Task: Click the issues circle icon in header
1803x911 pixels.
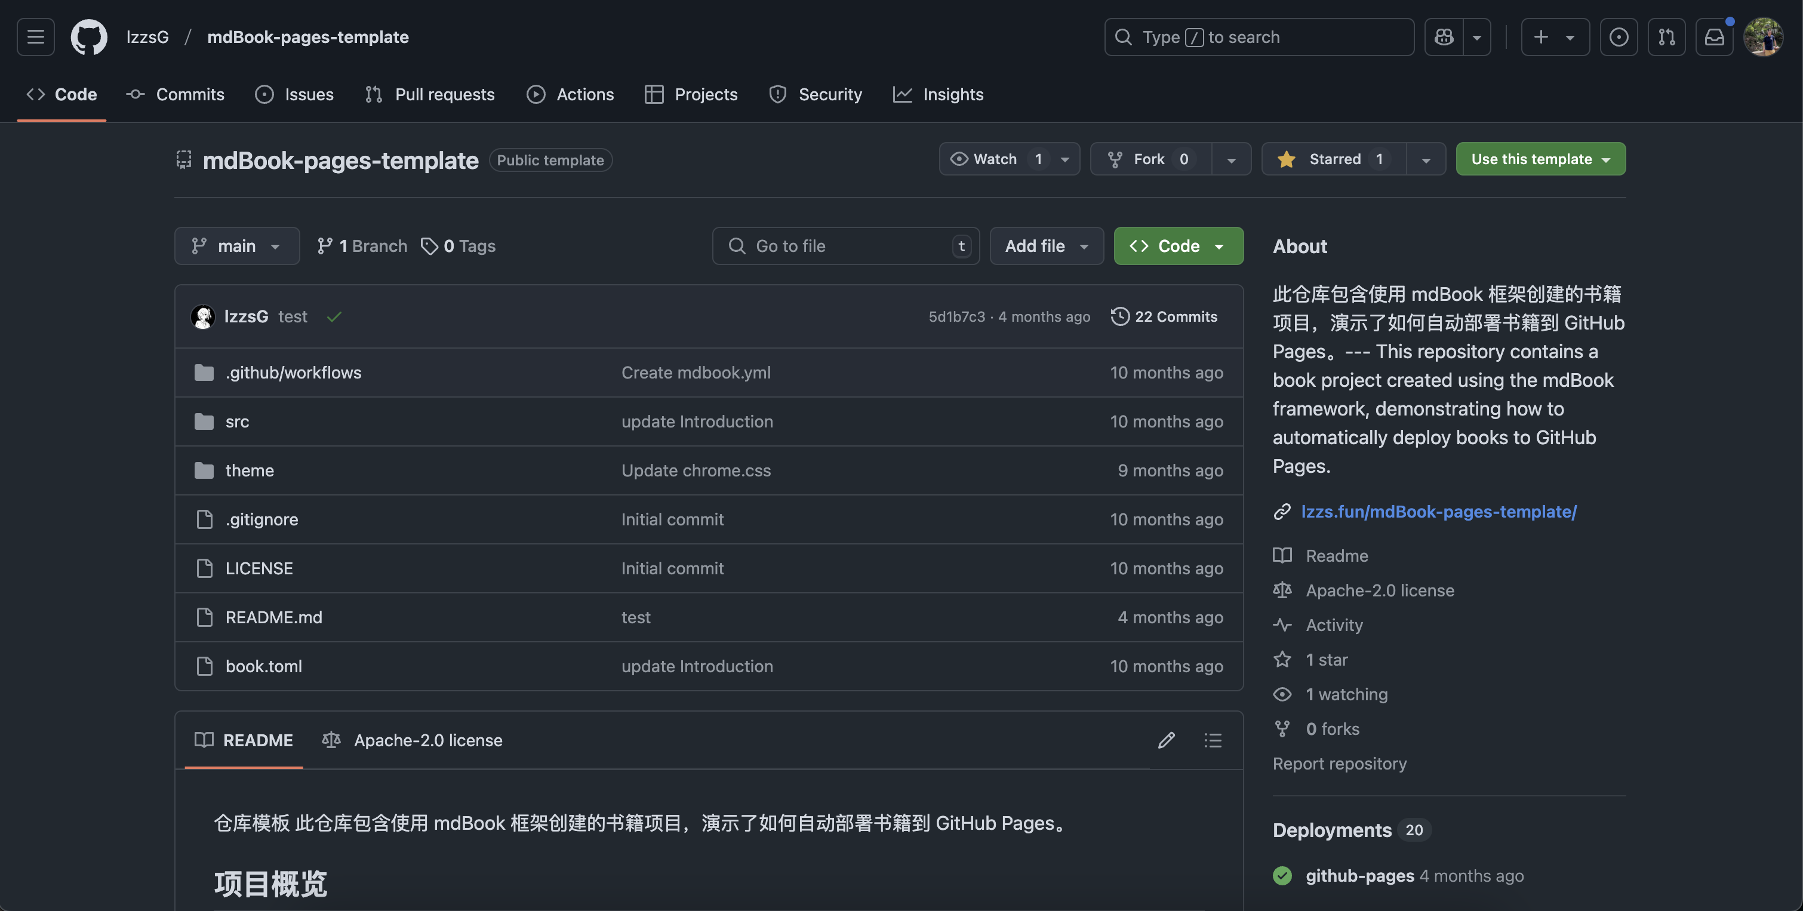Action: click(x=1618, y=37)
